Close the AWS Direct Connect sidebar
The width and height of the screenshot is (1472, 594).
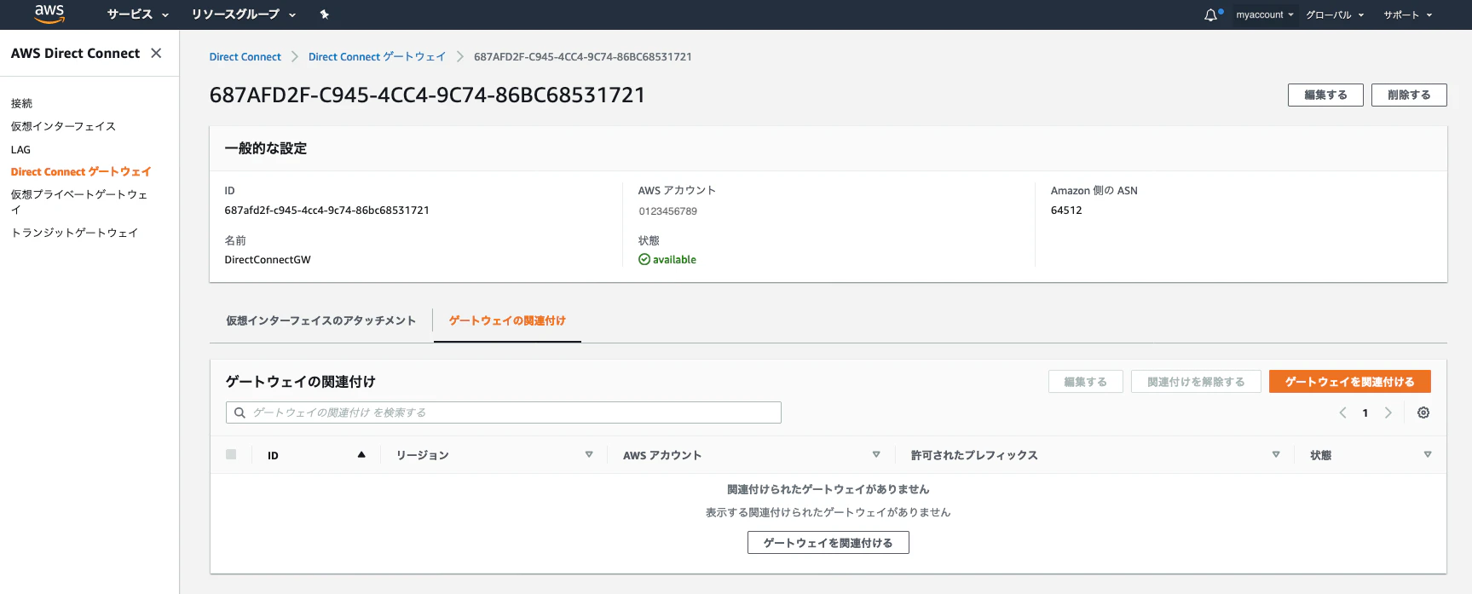tap(156, 53)
